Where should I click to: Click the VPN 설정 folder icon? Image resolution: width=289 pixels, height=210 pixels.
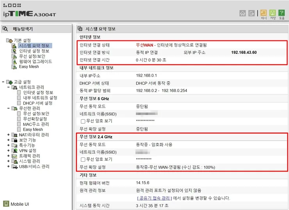pyautogui.click(x=14, y=151)
